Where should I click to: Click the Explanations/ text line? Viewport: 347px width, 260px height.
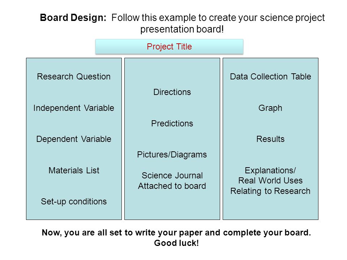[x=270, y=170]
